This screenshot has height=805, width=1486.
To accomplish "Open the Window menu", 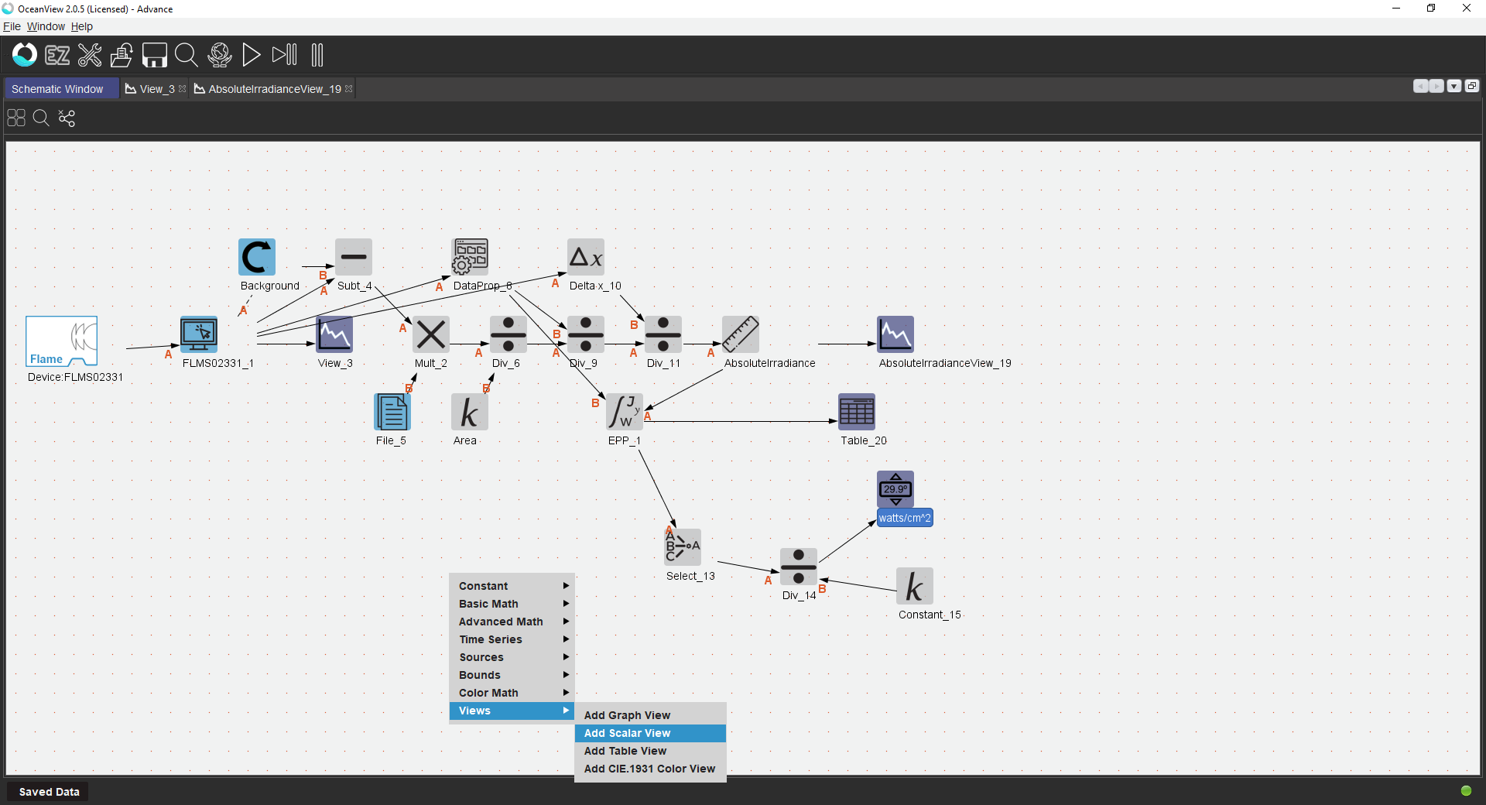I will point(46,26).
